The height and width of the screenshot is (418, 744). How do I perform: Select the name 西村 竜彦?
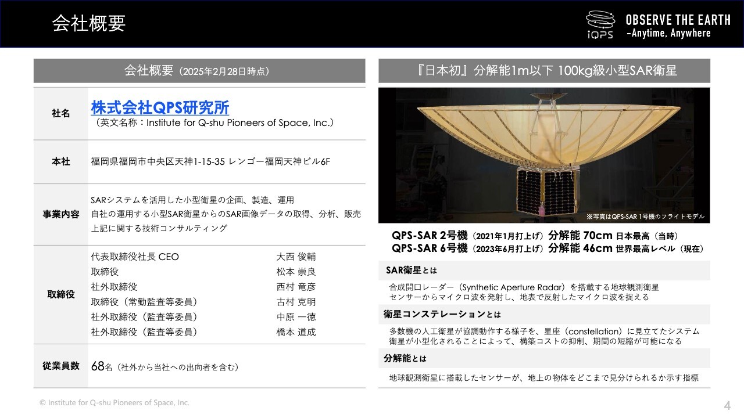click(x=296, y=287)
